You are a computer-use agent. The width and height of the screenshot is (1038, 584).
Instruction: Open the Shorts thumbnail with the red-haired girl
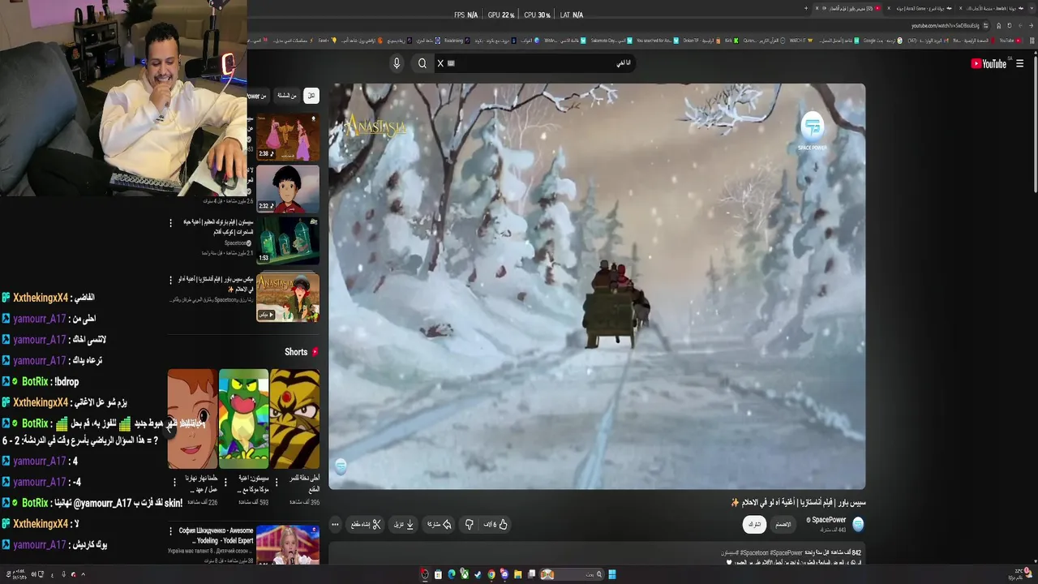pos(192,419)
